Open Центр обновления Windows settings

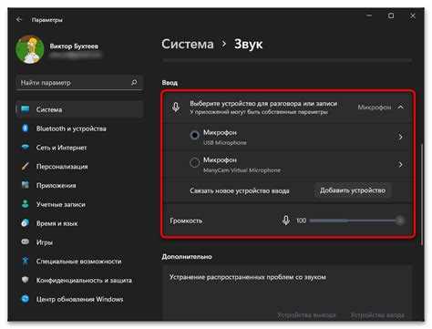point(79,299)
